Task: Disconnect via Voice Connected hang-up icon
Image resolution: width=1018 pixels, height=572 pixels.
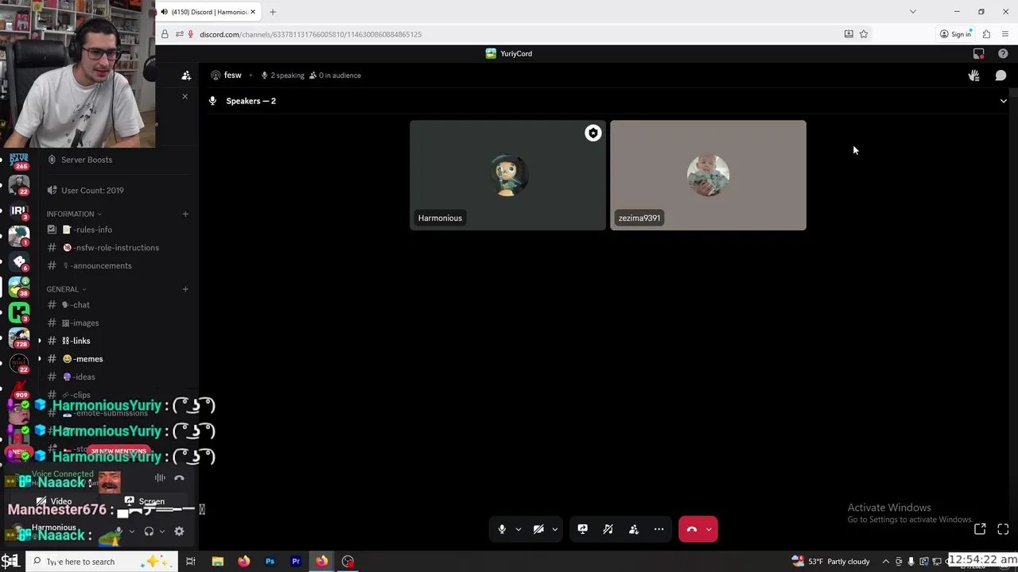Action: point(179,478)
